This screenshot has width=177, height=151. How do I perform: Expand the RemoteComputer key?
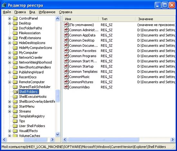(x=10, y=82)
